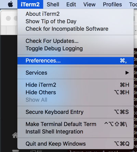
Task: Close the iTerm2 menu via its title
Action: pos(30,4)
